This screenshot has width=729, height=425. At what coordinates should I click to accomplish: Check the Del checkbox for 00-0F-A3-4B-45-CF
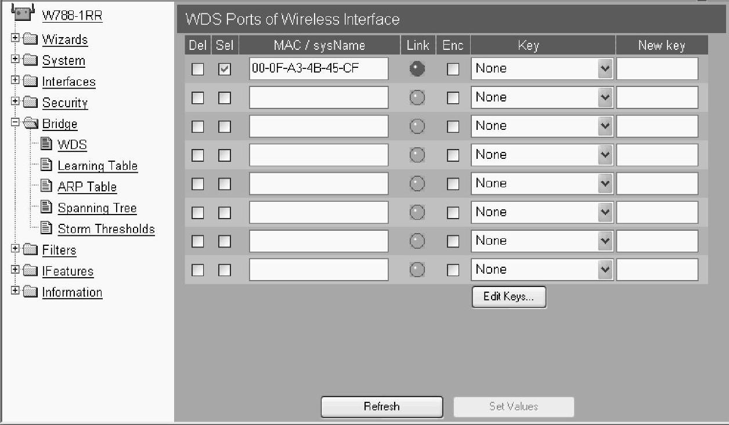point(198,69)
